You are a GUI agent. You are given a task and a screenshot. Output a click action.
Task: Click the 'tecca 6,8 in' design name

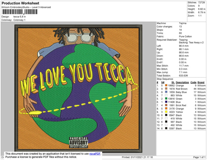tap(20, 17)
